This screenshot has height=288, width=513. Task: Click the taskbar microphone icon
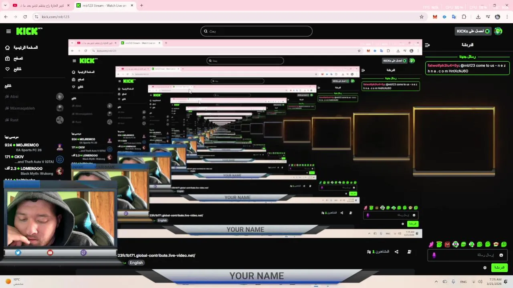tap(453, 282)
